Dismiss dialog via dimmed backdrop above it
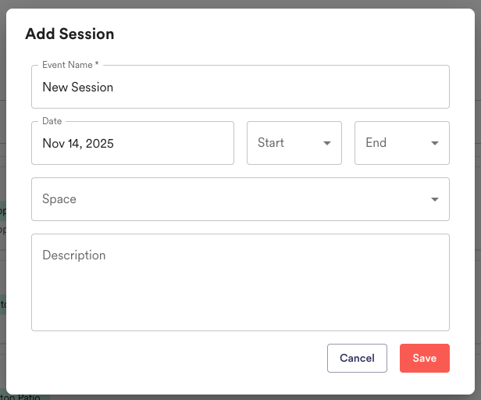Image resolution: width=481 pixels, height=400 pixels. point(241,4)
